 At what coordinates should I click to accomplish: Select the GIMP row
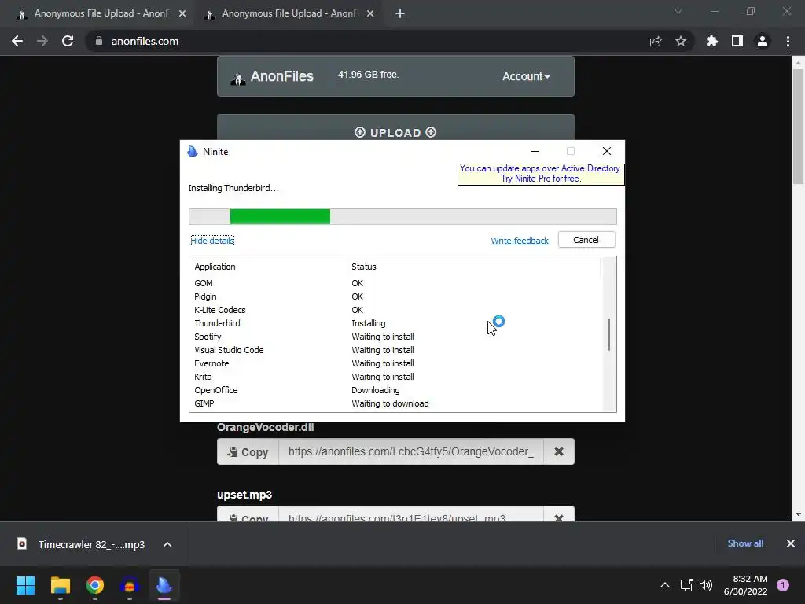pyautogui.click(x=395, y=403)
